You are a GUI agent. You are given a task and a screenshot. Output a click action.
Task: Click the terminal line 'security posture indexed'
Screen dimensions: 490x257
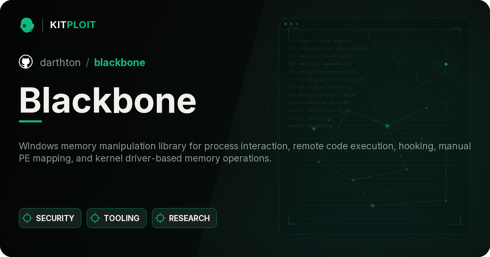[322, 95]
